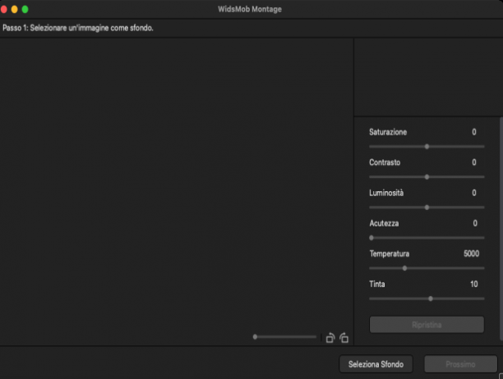Click the WidsMob Montage window title

[250, 9]
